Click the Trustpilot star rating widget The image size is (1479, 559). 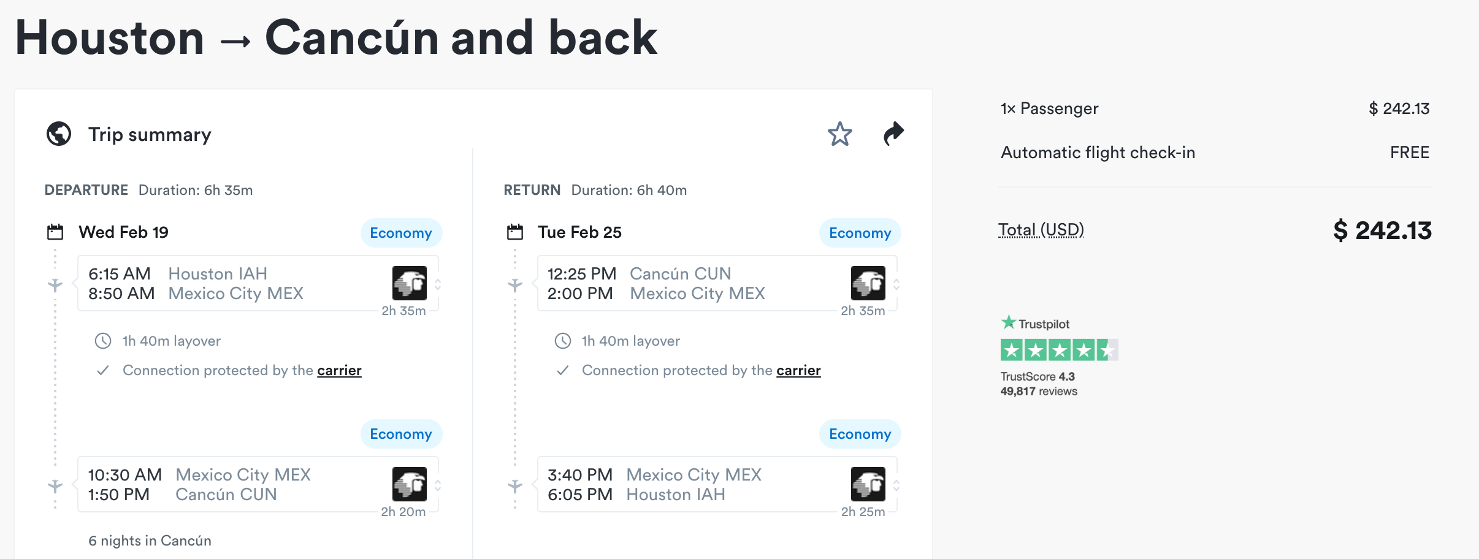tap(1059, 350)
